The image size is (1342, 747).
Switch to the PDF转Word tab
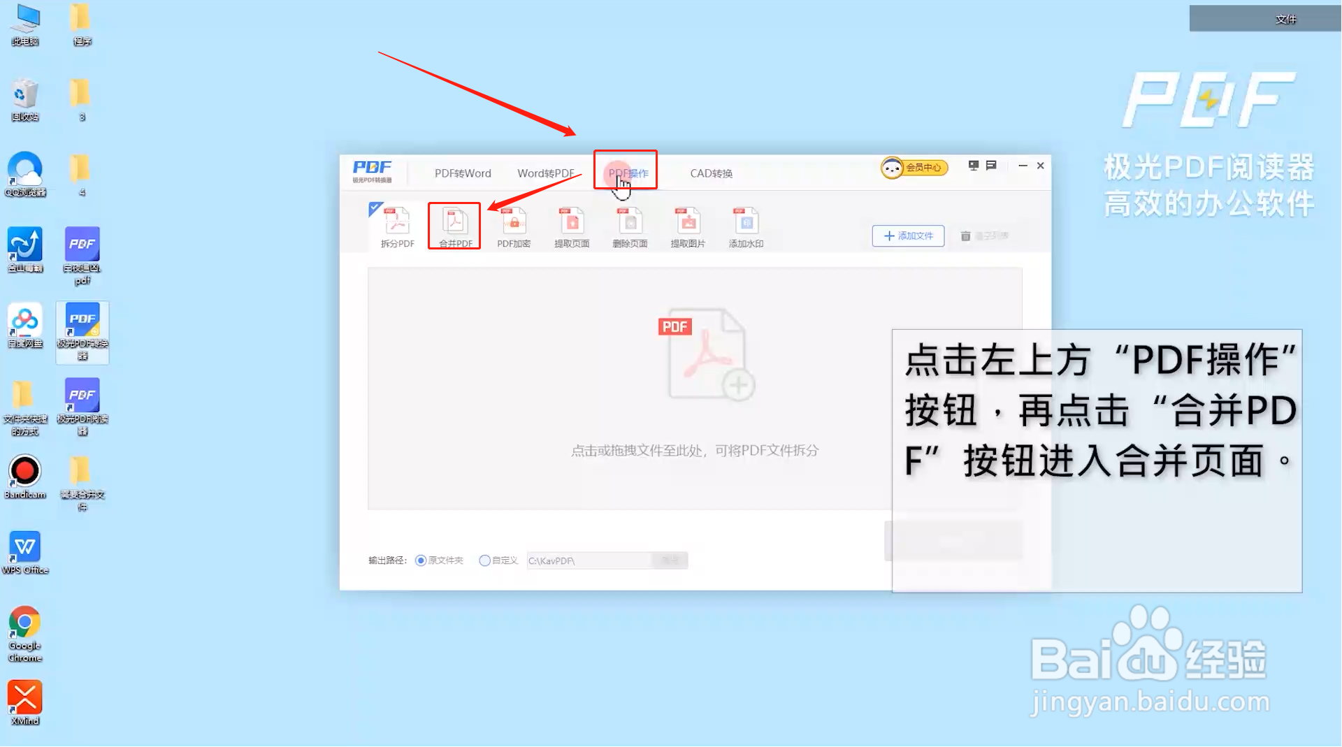tap(463, 173)
